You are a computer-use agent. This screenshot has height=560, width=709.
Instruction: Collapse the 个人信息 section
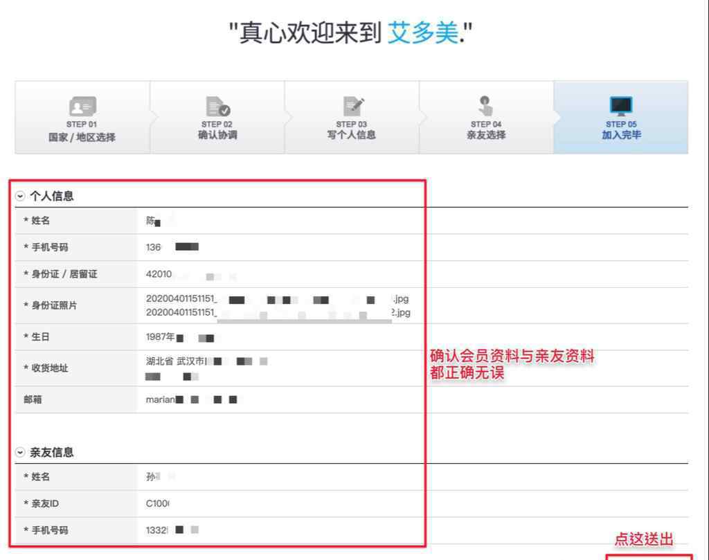pos(20,196)
